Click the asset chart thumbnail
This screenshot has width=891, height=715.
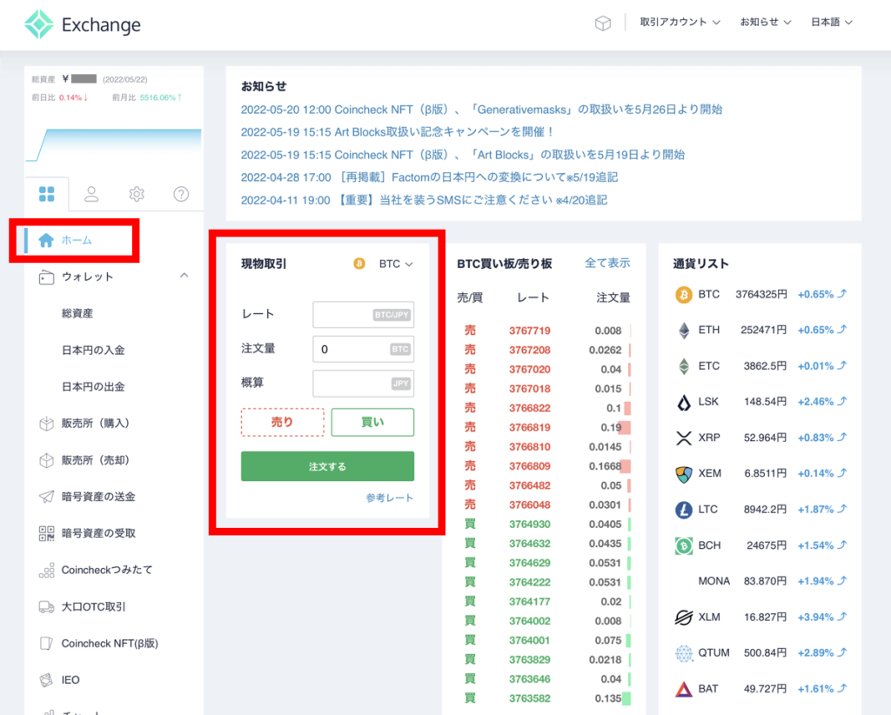pos(114,144)
